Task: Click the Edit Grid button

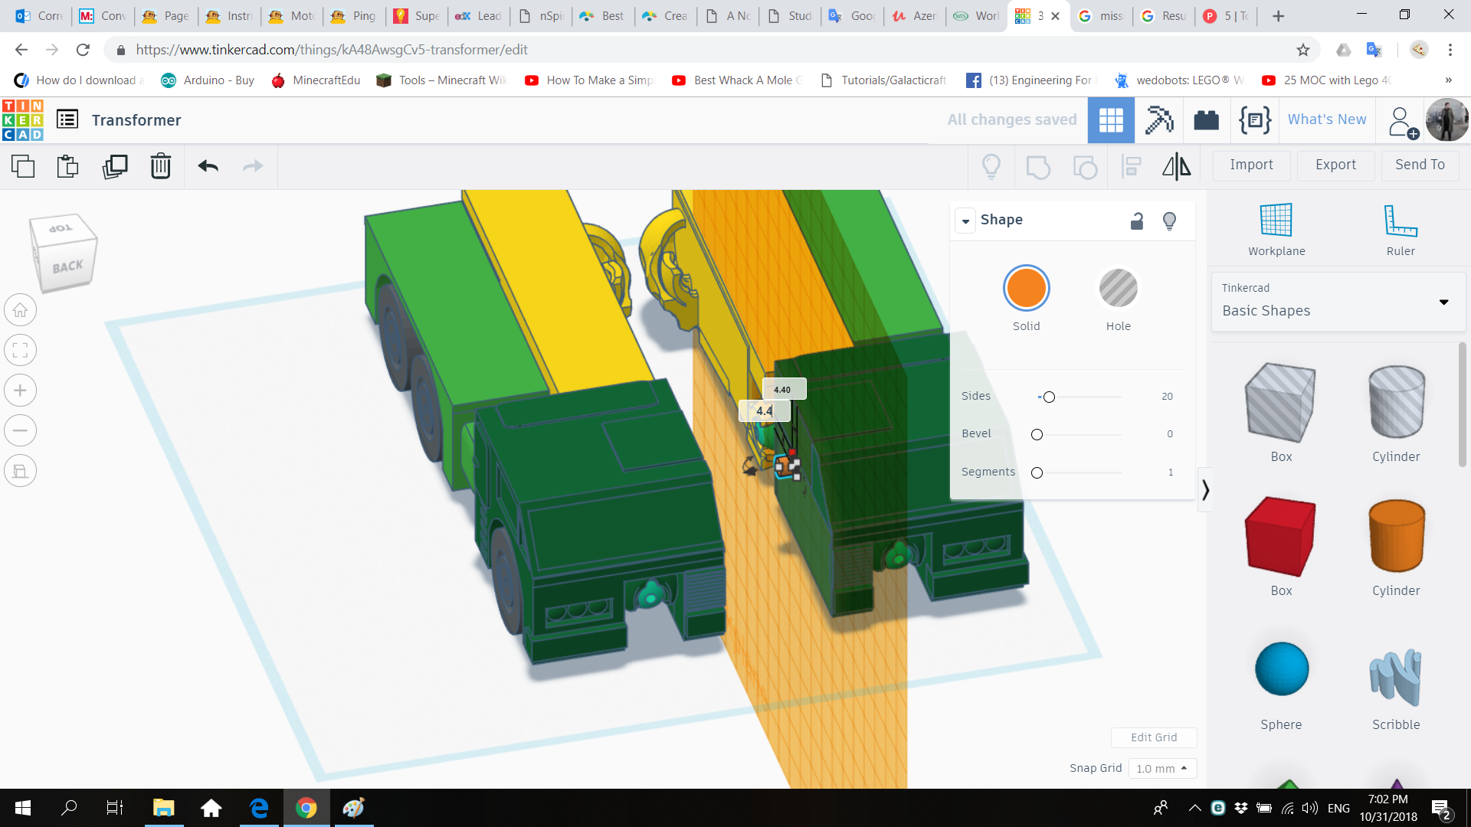Action: [1153, 737]
